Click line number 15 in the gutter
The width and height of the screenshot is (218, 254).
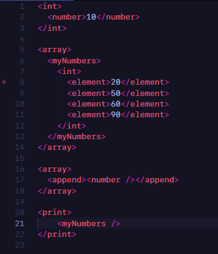coord(20,158)
